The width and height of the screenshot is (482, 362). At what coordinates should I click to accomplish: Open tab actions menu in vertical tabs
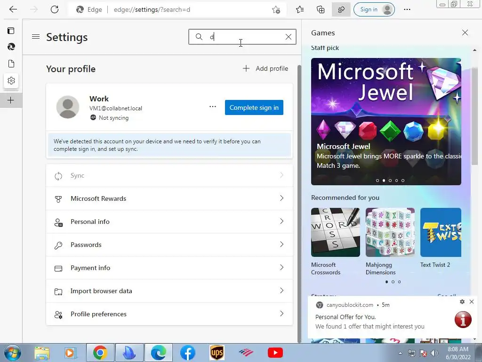(11, 31)
